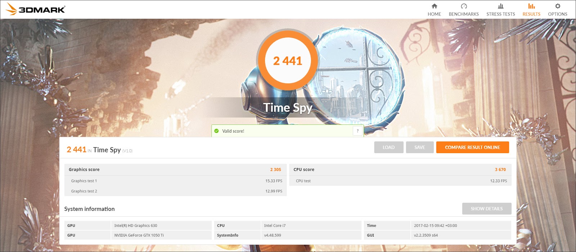
Task: Click the GUI label cell
Action: click(x=387, y=235)
